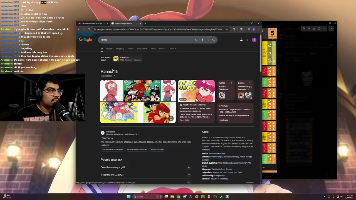Expand the Author card arrow
The width and height of the screenshot is (356, 200).
tap(231, 83)
